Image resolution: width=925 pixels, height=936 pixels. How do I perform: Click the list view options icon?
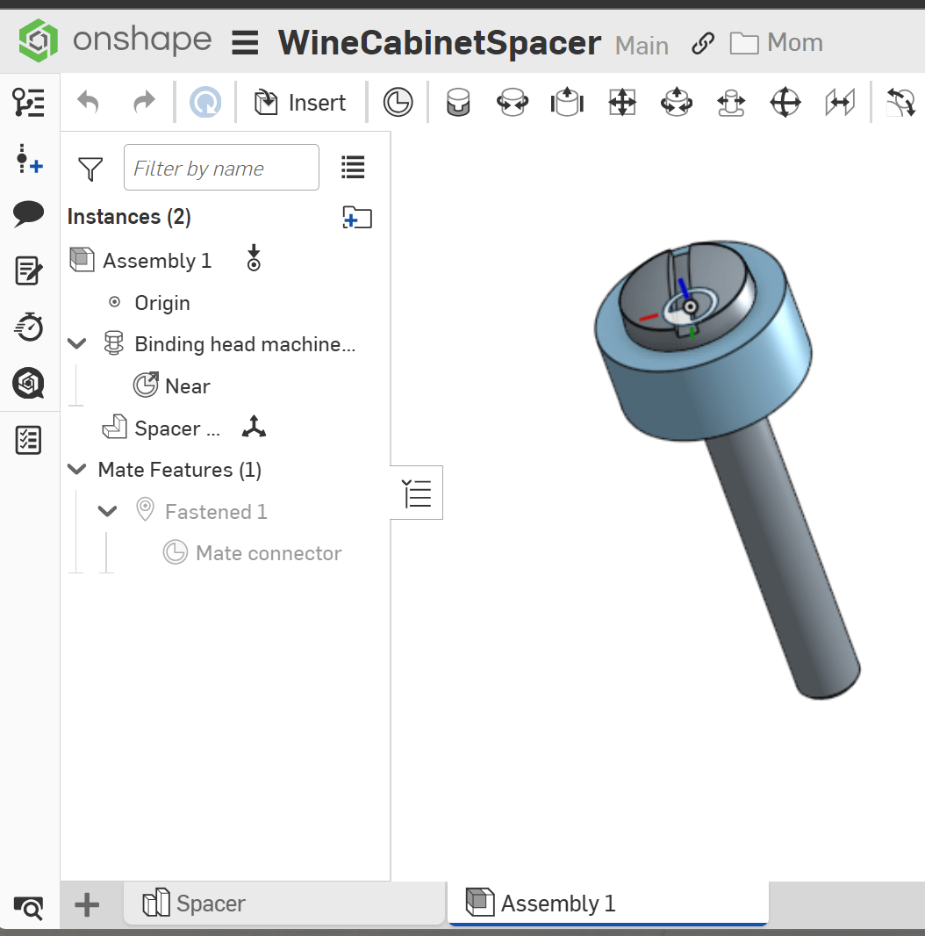click(353, 167)
